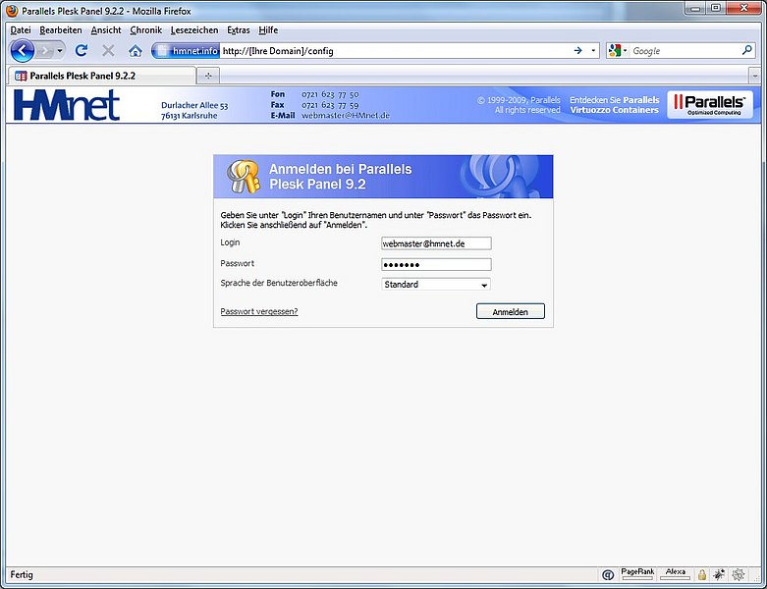Open the Datei menu
Viewport: 767px width, 589px height.
pyautogui.click(x=21, y=30)
